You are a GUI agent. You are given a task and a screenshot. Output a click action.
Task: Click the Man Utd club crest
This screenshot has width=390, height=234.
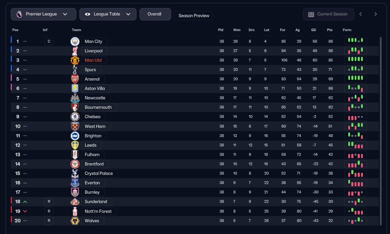[x=75, y=60]
